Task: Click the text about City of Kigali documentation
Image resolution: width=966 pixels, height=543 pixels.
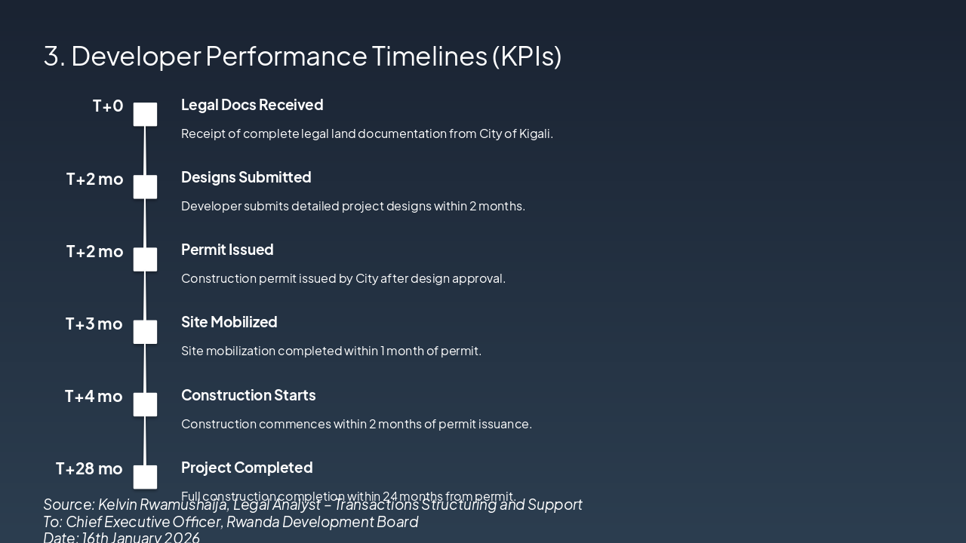Action: point(367,133)
